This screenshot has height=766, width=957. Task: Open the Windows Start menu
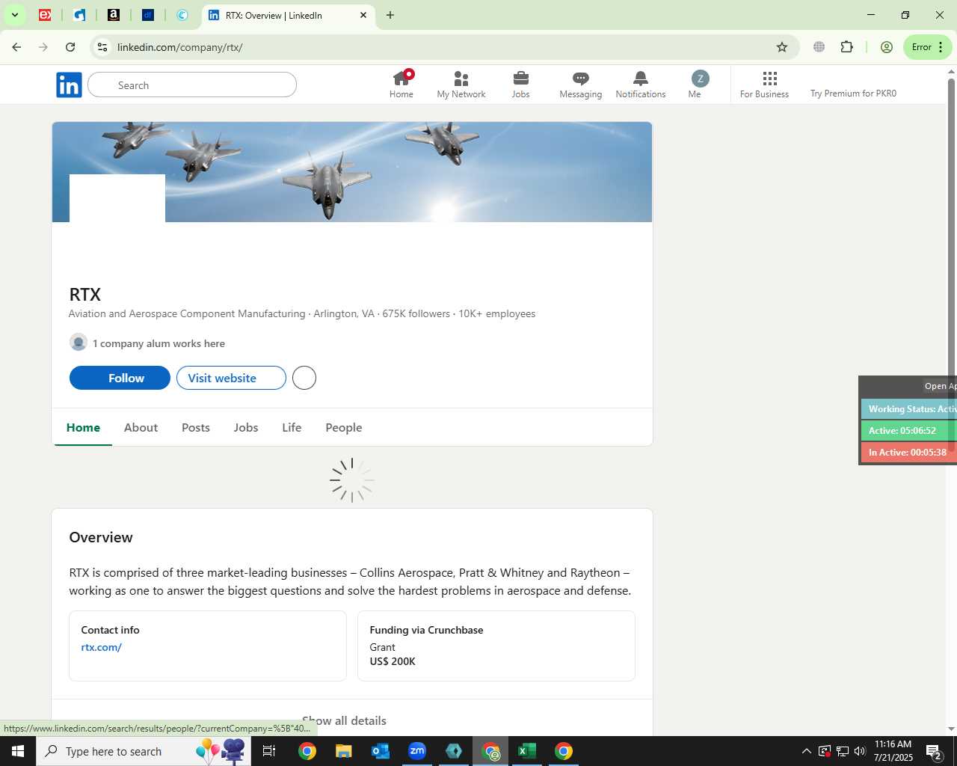(18, 751)
